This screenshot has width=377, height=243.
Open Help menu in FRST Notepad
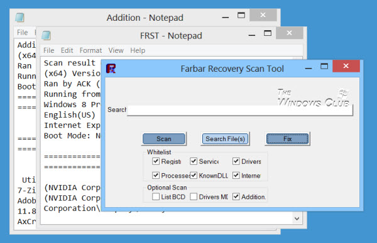(x=138, y=50)
